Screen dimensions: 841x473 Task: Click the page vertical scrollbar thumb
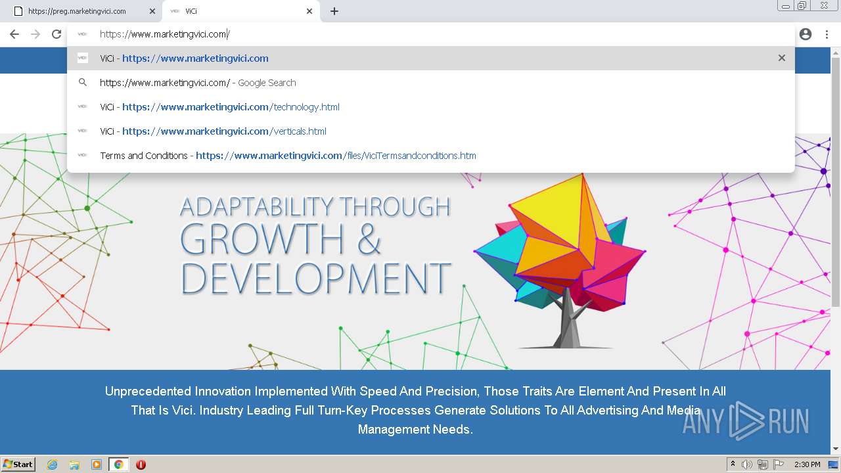point(836,181)
